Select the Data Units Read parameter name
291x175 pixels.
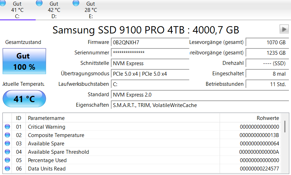click(x=47, y=168)
